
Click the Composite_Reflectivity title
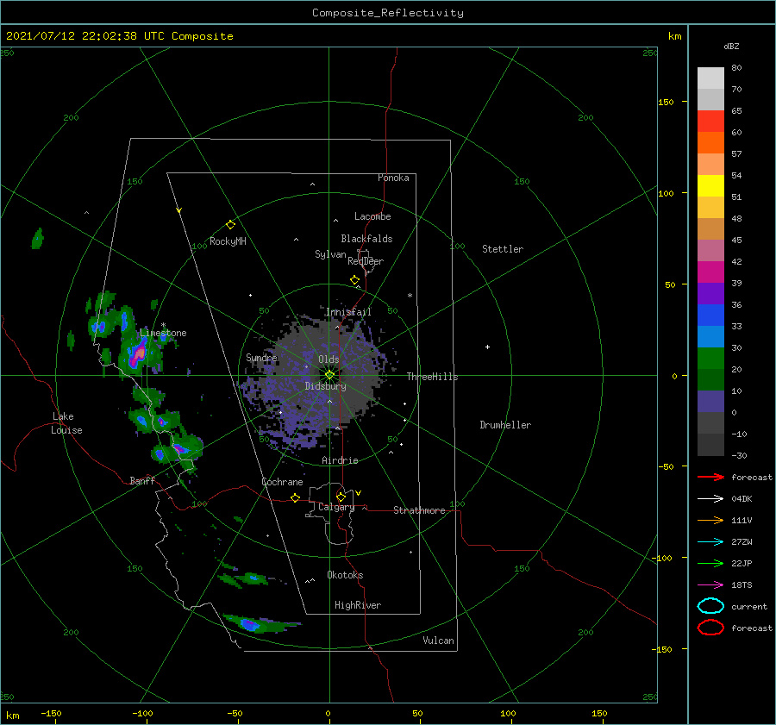tap(388, 13)
